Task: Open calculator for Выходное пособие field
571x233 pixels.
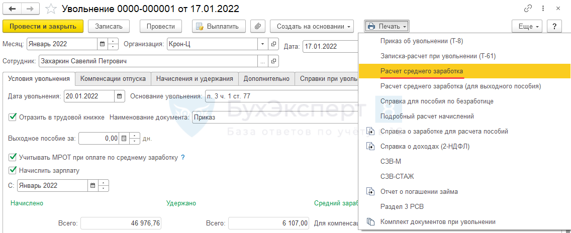Action: point(125,138)
